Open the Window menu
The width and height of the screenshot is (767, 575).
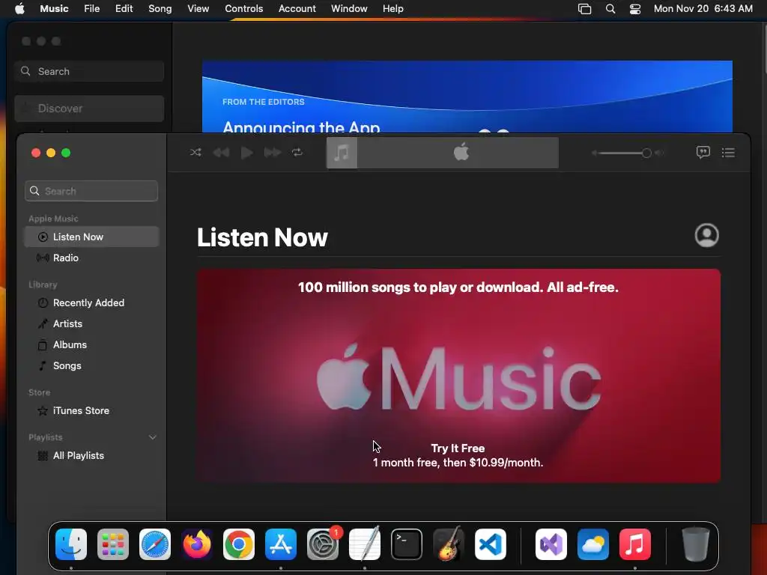349,8
